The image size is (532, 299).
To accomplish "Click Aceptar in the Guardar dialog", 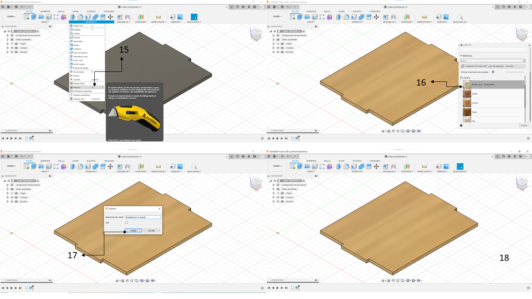I will [133, 230].
